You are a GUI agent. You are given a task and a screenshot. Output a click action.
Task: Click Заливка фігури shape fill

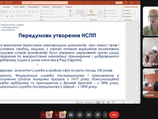(111, 11)
